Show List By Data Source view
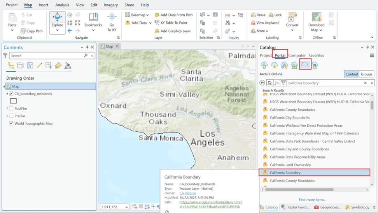Viewport: 378px width, 213px height. point(21,66)
